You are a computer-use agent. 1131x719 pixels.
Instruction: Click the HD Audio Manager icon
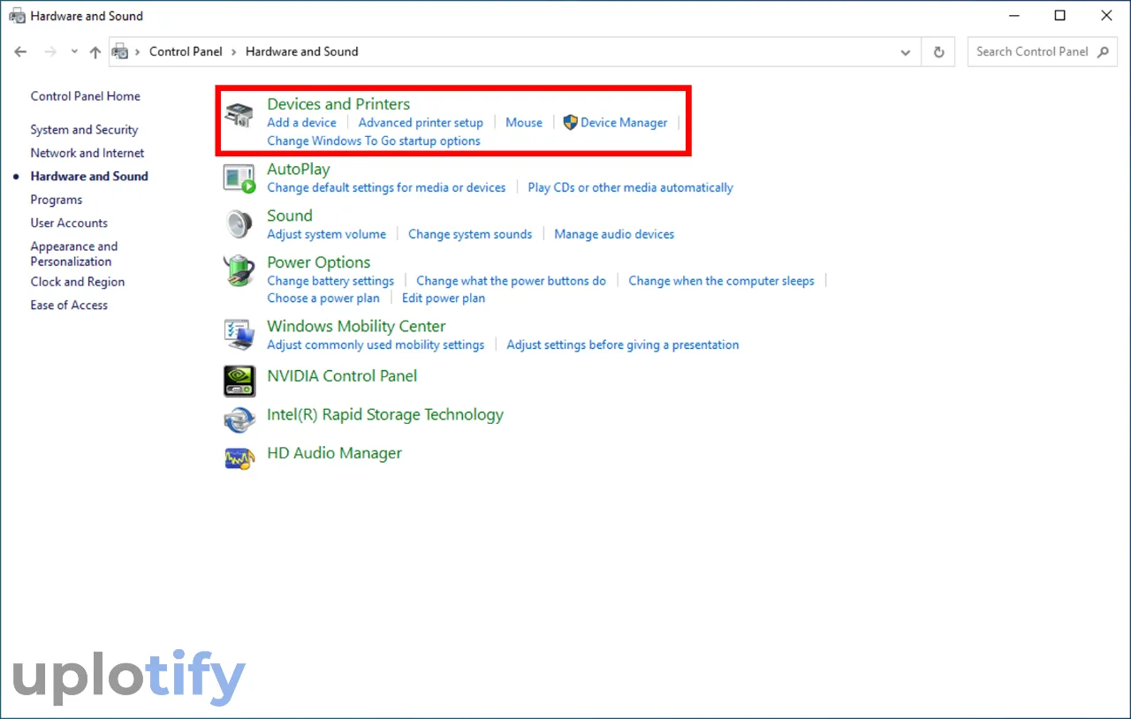[239, 458]
